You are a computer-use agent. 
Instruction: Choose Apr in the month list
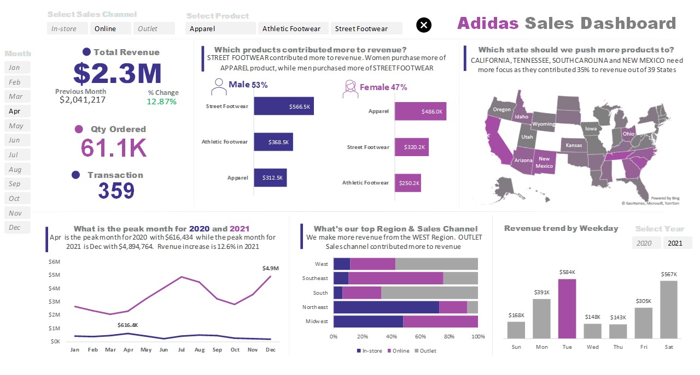17,111
